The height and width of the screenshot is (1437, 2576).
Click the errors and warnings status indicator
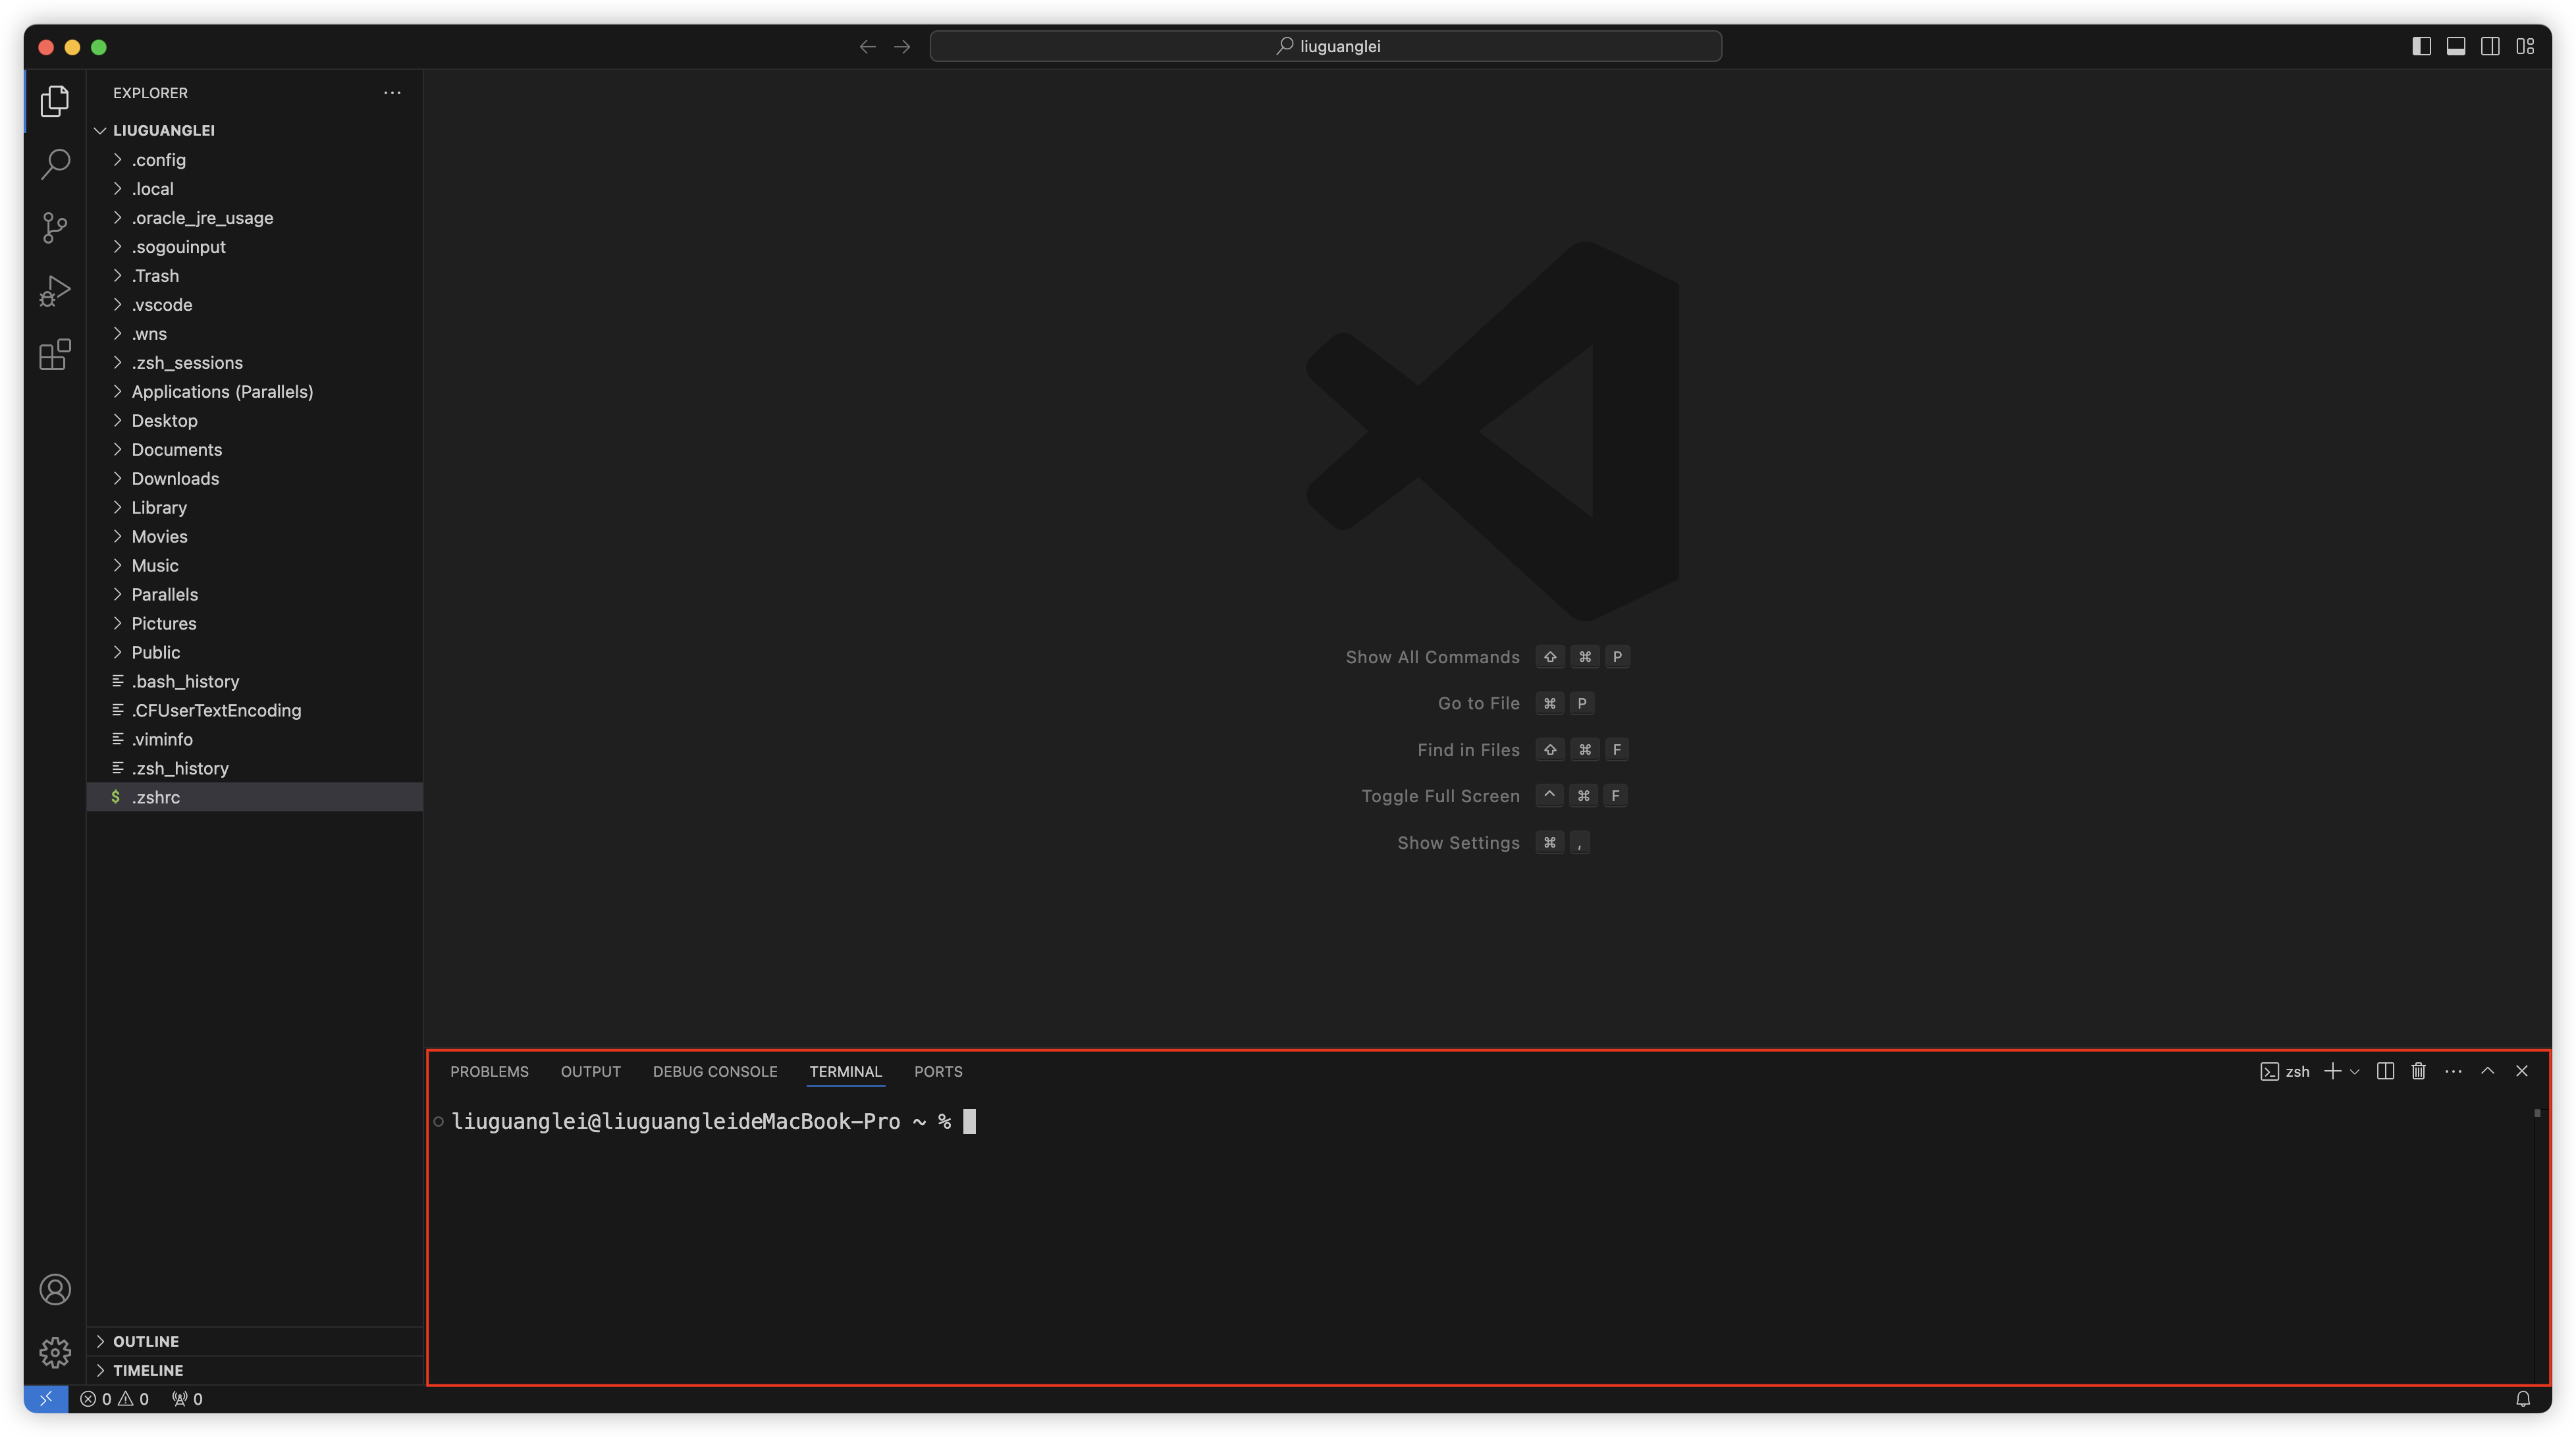(x=114, y=1398)
